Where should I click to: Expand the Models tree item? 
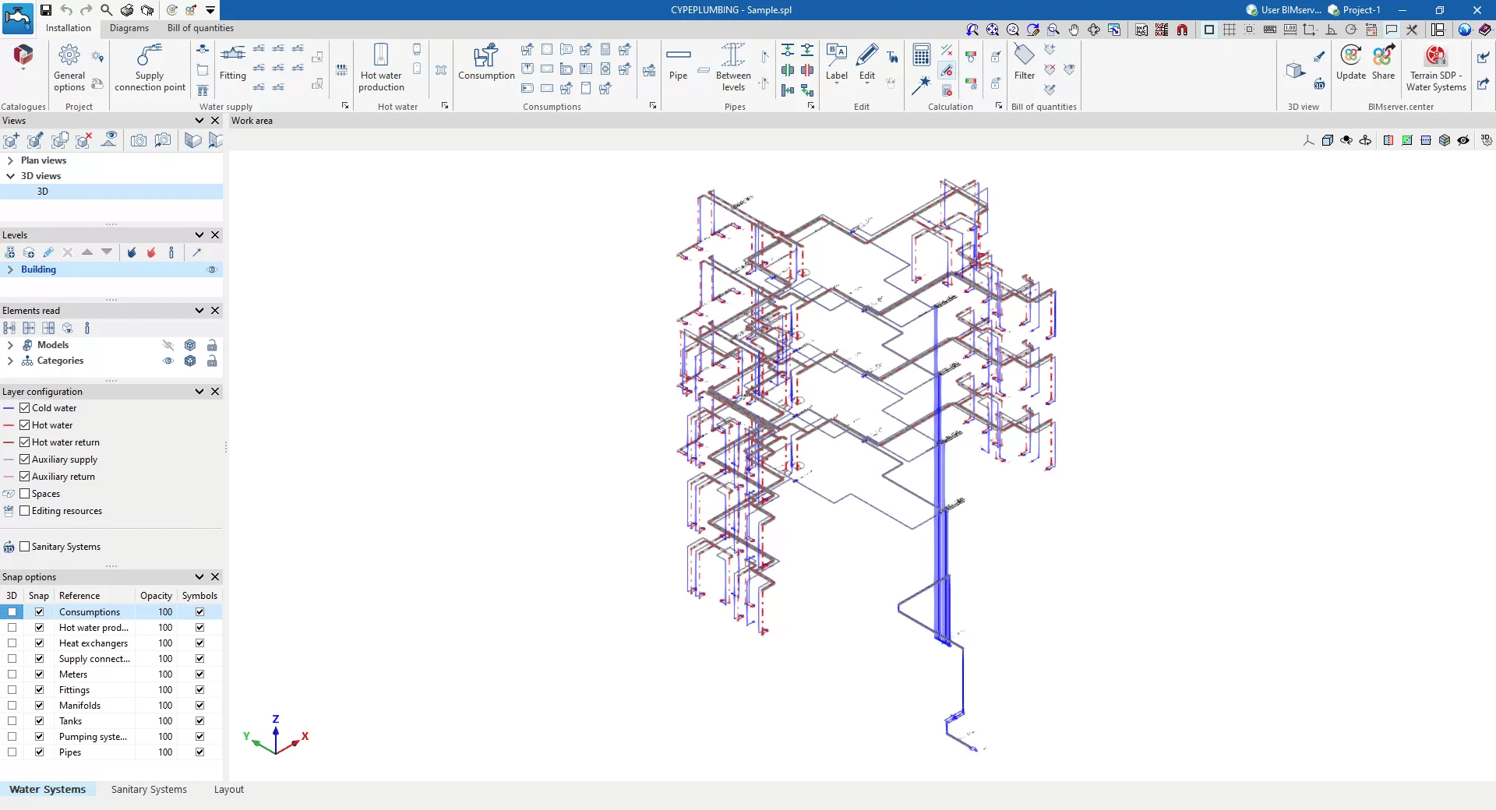pyautogui.click(x=10, y=345)
